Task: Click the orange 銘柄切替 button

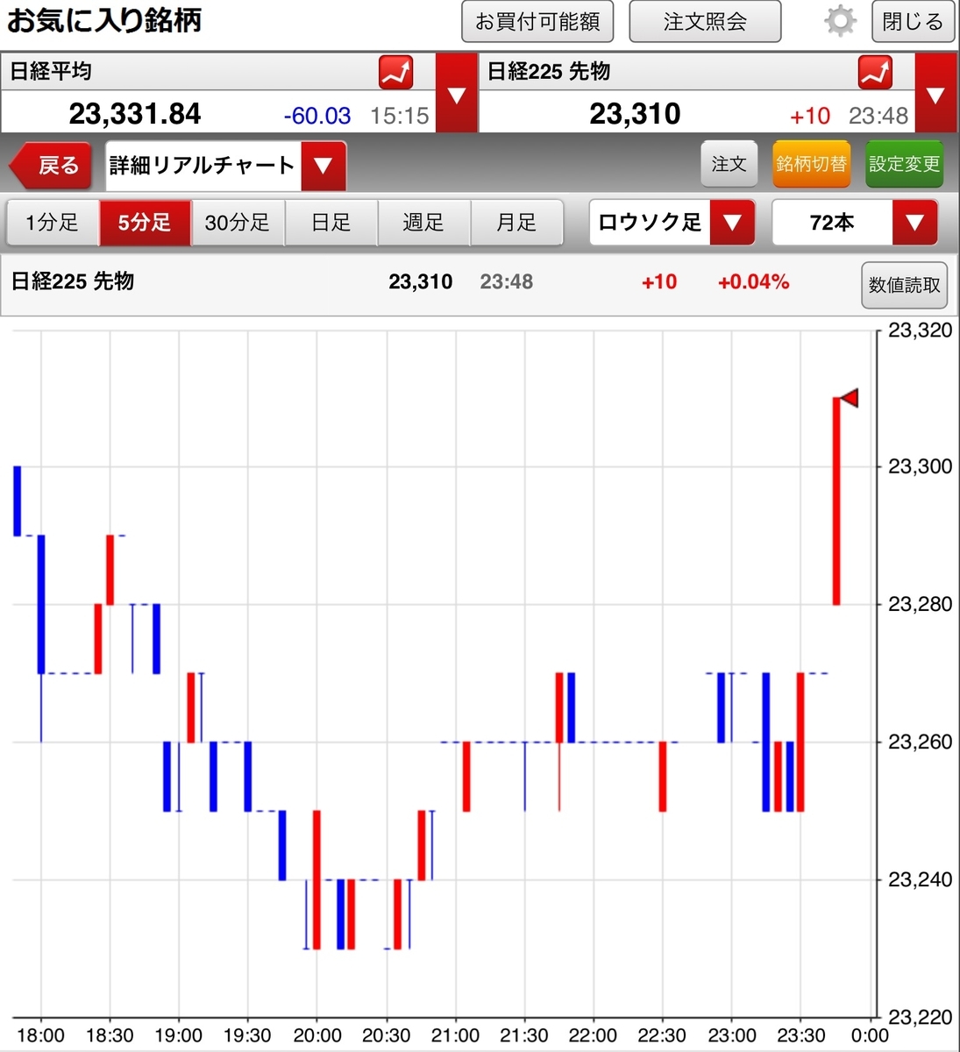Action: pos(811,164)
